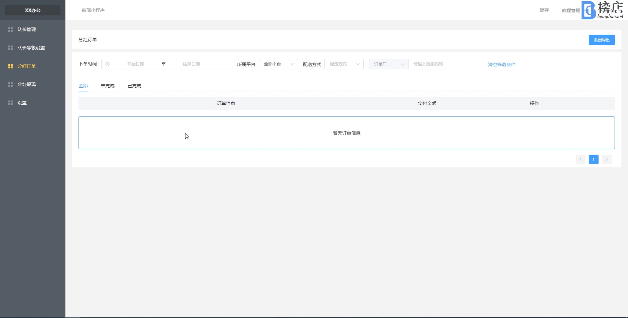Click the 开始日期 start date field

pos(136,64)
